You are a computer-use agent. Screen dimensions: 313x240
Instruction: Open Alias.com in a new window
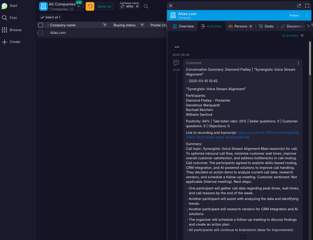[x=299, y=6]
